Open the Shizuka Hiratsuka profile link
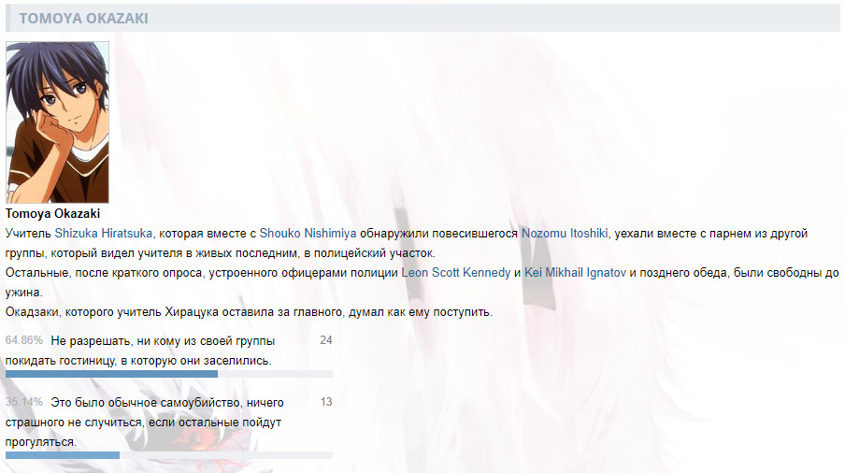The height and width of the screenshot is (473, 845). click(x=104, y=233)
